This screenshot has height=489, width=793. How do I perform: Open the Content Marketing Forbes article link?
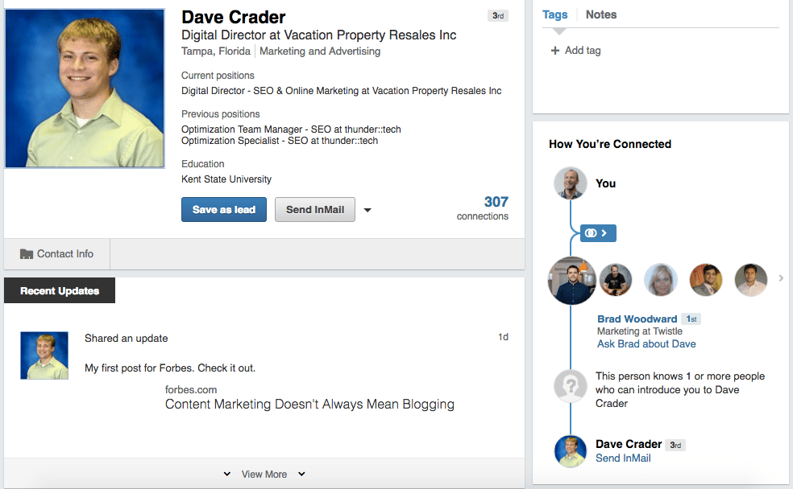(309, 405)
